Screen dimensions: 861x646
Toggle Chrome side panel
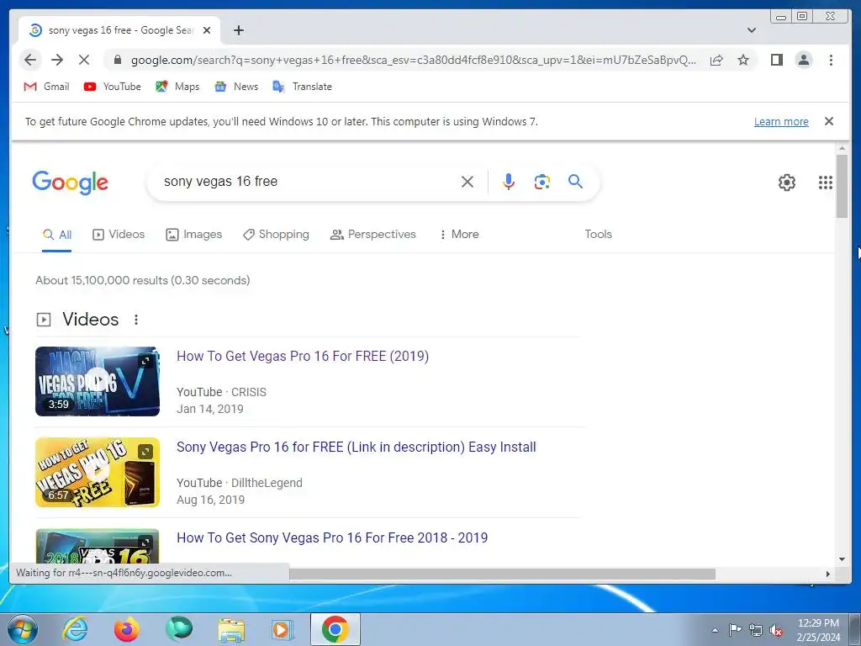pyautogui.click(x=776, y=60)
